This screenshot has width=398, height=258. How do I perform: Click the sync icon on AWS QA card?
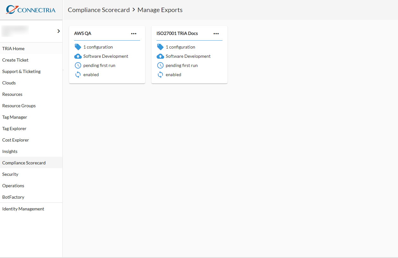pos(78,75)
